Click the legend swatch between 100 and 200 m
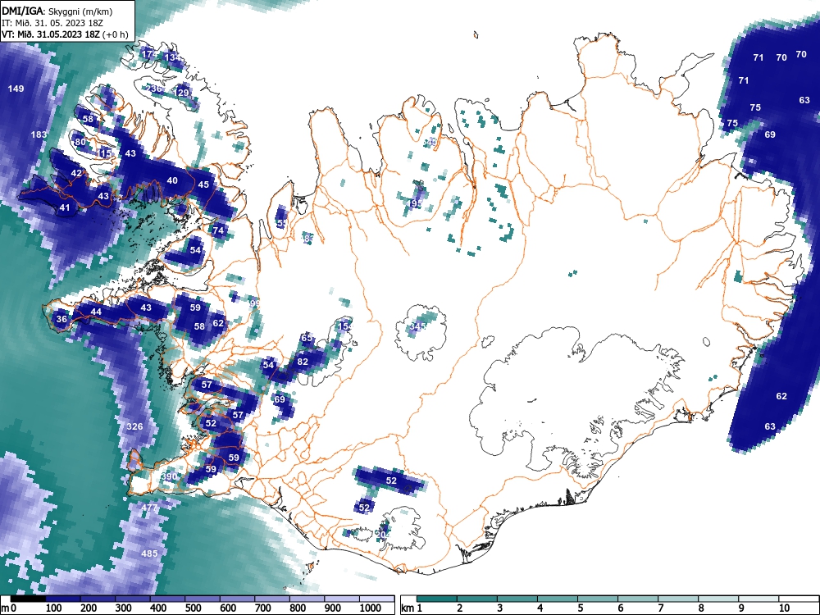Image resolution: width=820 pixels, height=615 pixels. 63,599
